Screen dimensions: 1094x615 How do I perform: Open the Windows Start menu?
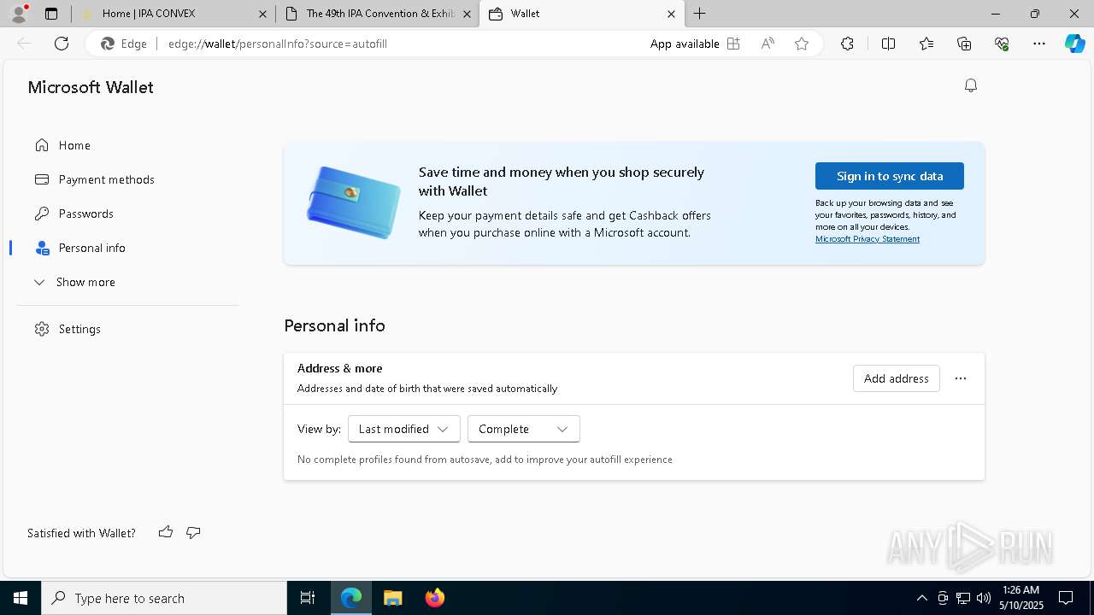pos(21,598)
